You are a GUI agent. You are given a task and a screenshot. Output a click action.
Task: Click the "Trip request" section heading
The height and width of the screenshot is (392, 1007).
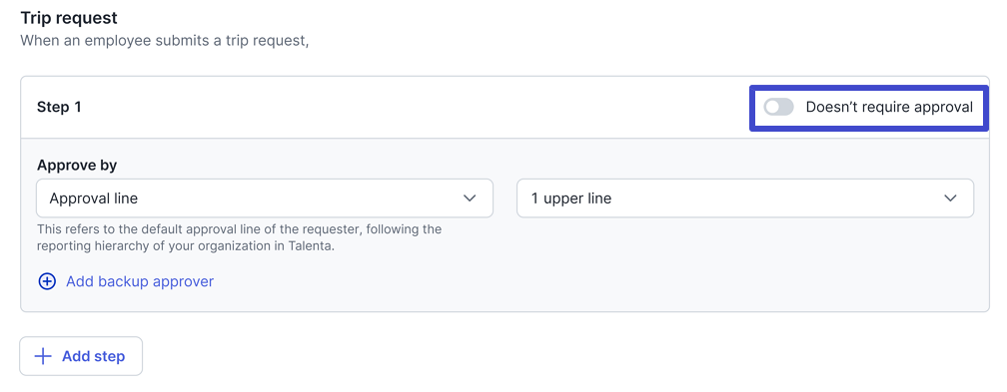pos(69,17)
